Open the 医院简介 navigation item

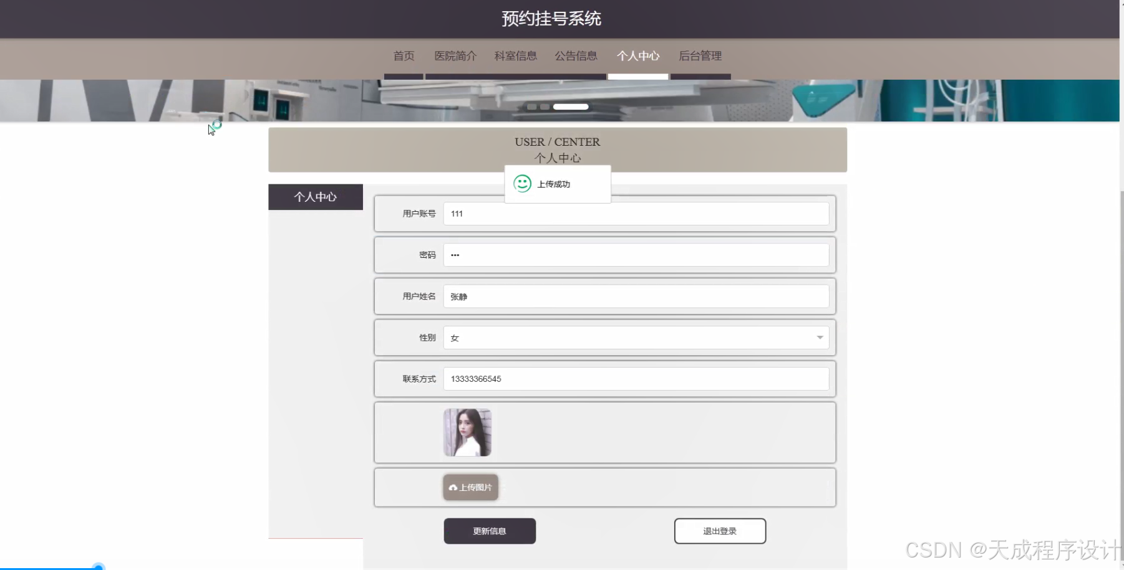pos(455,56)
